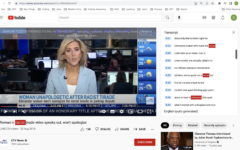Open the YouTube account avatar menu
This screenshot has height=150, width=240.
pos(234,18)
